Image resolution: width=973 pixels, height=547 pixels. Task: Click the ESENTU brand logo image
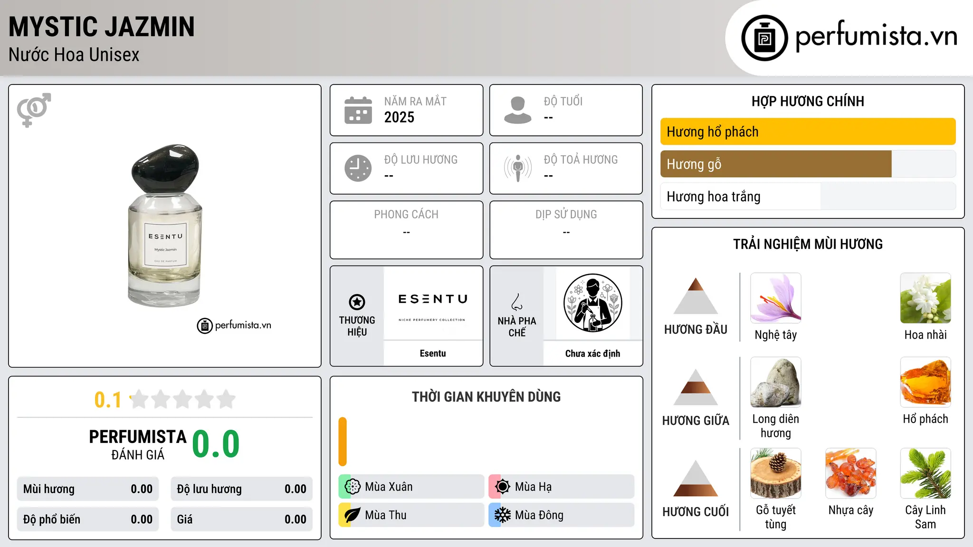click(433, 303)
